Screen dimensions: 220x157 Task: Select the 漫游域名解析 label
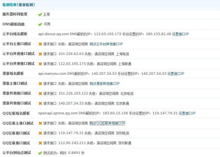tap(13, 73)
